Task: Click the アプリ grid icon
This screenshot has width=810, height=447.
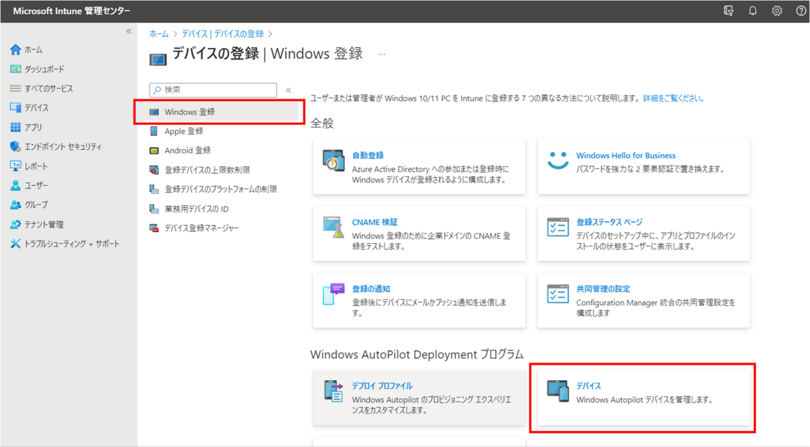Action: (x=16, y=127)
